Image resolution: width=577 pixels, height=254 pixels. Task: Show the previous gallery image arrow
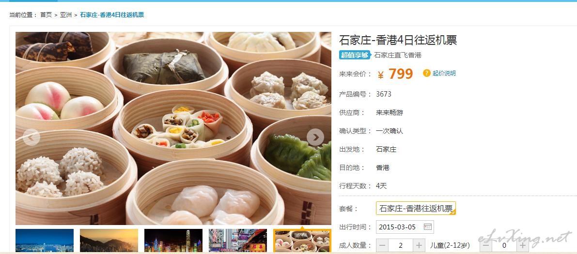31,138
